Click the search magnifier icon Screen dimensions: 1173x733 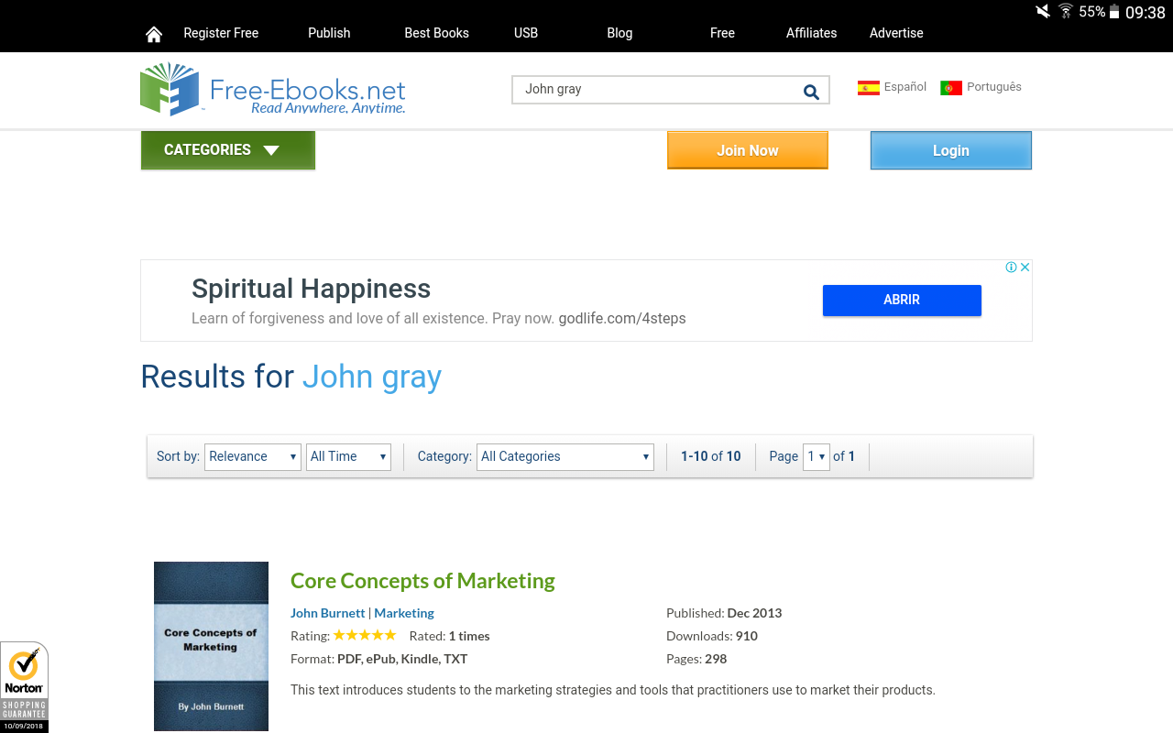811,91
